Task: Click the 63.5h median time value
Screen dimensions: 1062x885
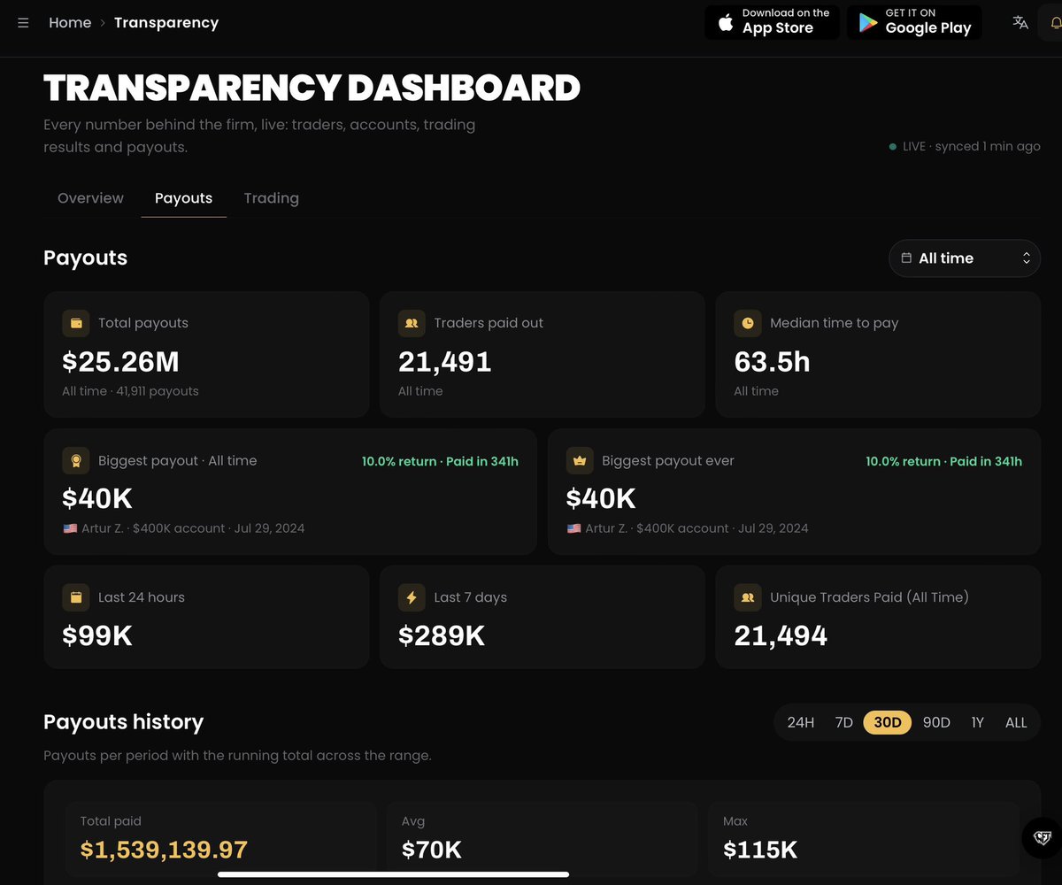Action: tap(772, 362)
